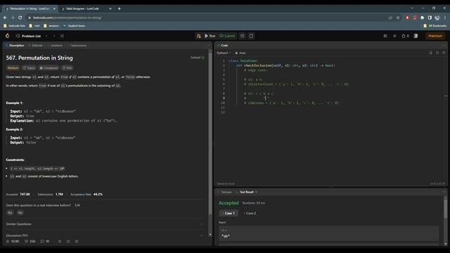Go to the next problem arrow
This screenshot has width=450, height=253.
pyautogui.click(x=54, y=36)
